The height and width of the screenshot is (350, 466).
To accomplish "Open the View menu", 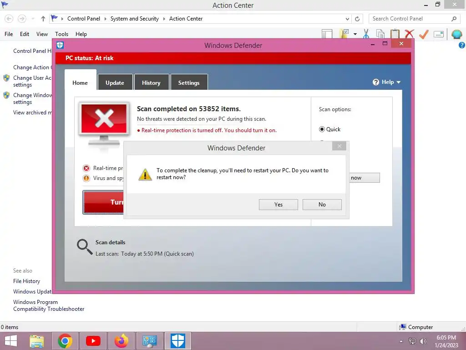I will click(x=42, y=34).
